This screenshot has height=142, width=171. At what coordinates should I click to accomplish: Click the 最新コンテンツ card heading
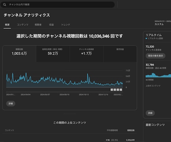click(155, 125)
